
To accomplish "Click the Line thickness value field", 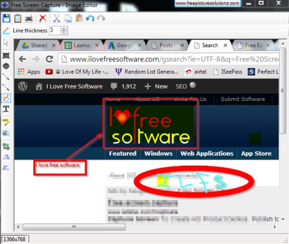I will click(x=55, y=30).
